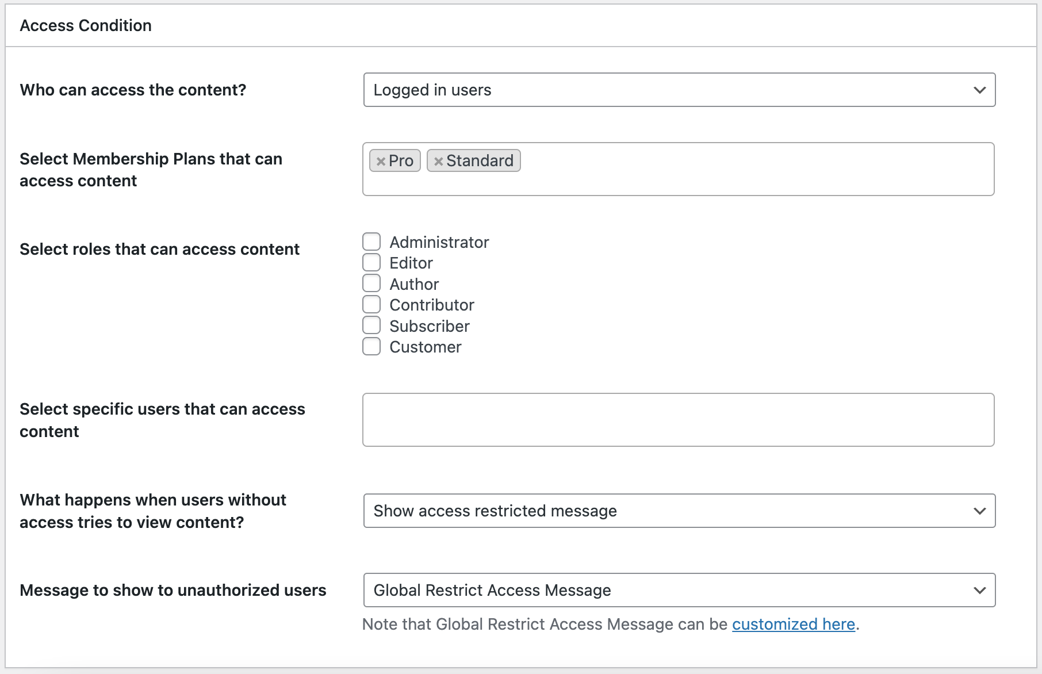Open the 'customized here' link
1042x674 pixels.
(794, 624)
